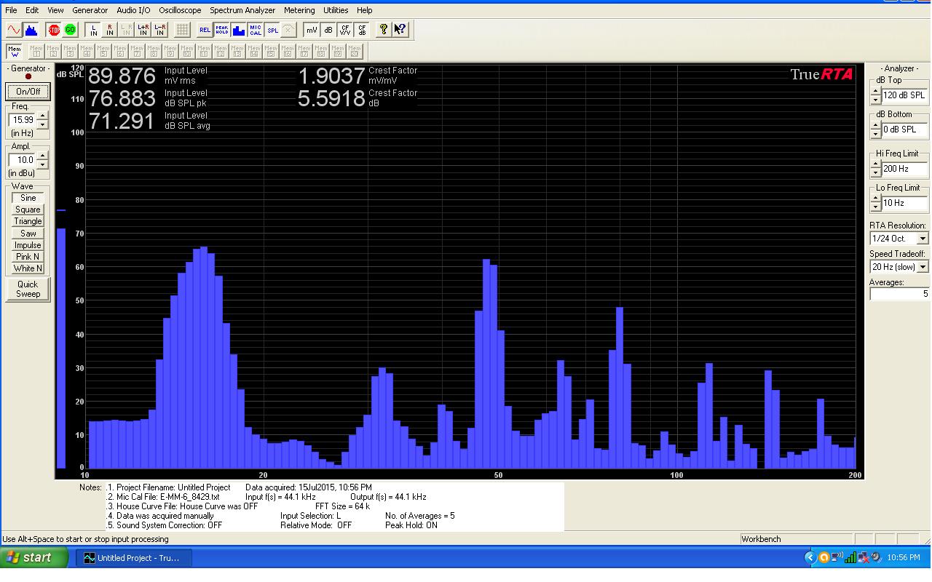Click the Mem 10 memory slot icon
This screenshot has height=582, width=932.
(x=187, y=52)
